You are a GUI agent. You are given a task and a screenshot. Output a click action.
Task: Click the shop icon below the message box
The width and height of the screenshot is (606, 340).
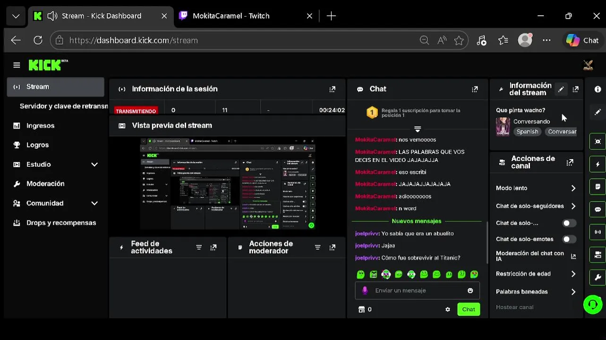(x=362, y=309)
